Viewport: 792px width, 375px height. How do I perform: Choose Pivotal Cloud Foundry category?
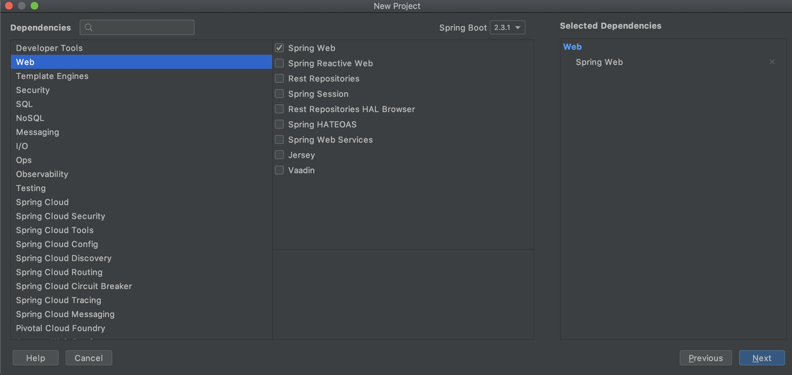click(142, 328)
